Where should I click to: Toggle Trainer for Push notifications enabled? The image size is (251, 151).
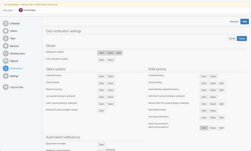tap(110, 60)
